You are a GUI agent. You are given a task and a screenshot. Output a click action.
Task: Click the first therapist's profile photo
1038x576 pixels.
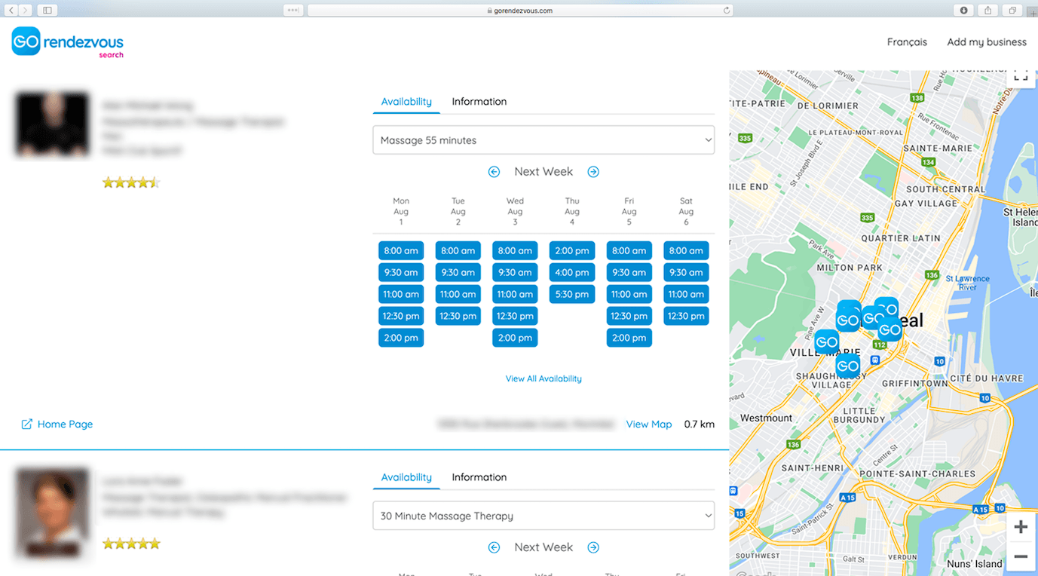(x=52, y=124)
